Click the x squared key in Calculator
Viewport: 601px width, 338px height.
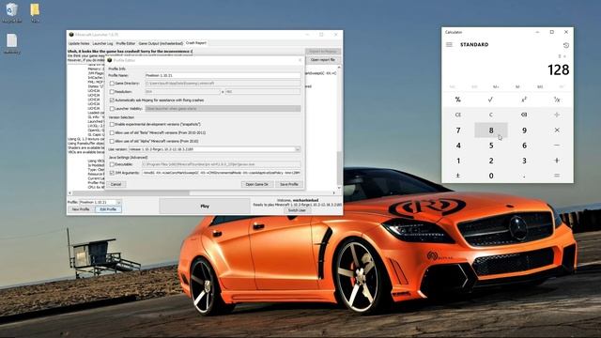(x=524, y=100)
